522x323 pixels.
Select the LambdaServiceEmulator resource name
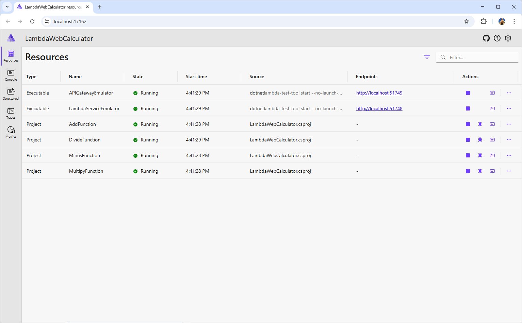point(94,108)
